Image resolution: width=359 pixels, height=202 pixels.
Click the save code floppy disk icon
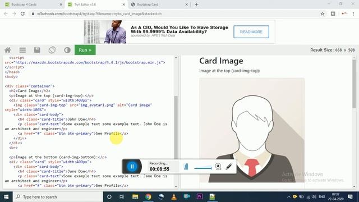(37, 50)
